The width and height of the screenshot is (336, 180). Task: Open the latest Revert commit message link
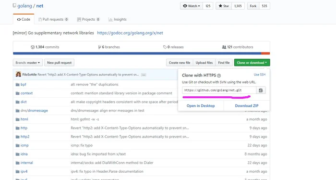point(88,75)
